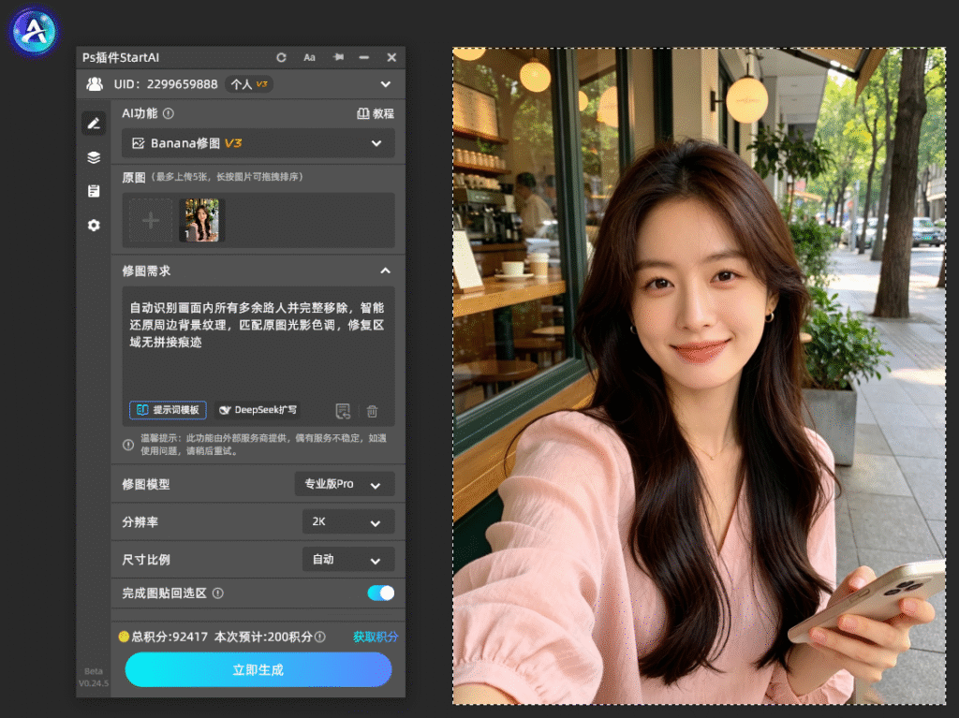Viewport: 959px width, 718px height.
Task: Click the 温馨提示 warning info icon
Action: click(128, 445)
